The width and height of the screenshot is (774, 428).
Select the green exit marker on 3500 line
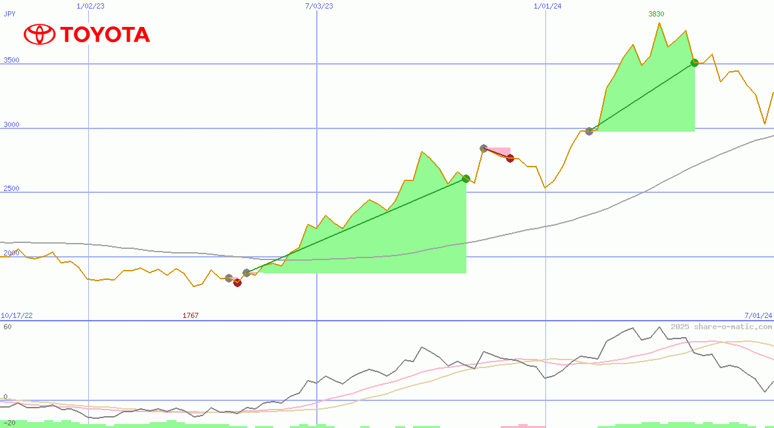tap(694, 63)
